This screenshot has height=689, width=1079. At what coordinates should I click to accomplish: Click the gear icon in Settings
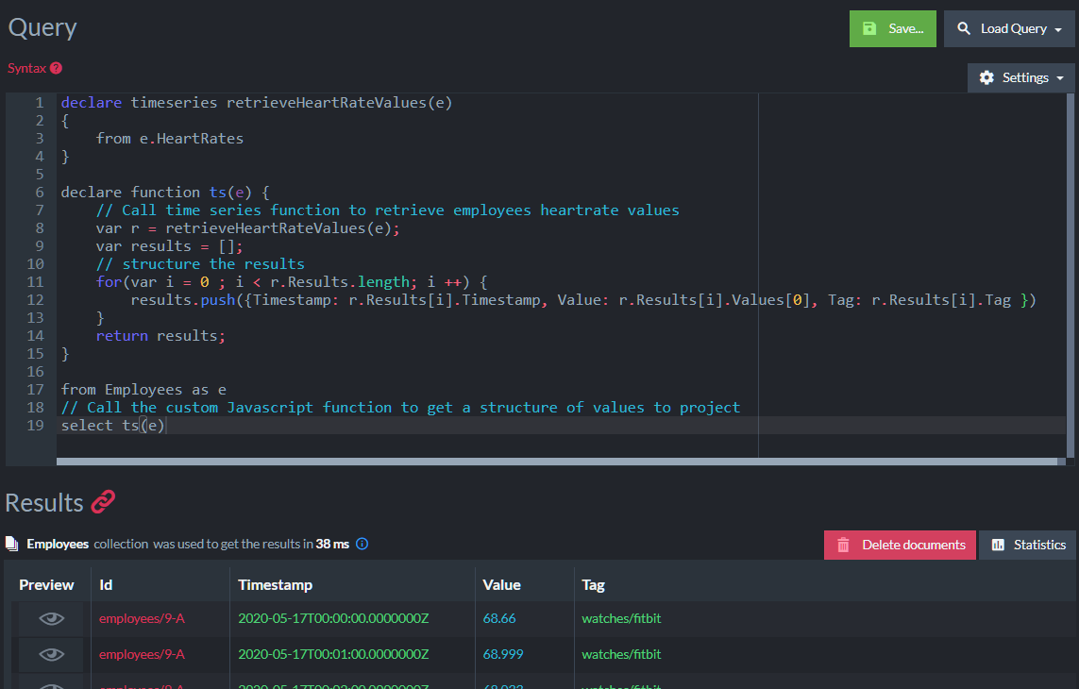(986, 77)
